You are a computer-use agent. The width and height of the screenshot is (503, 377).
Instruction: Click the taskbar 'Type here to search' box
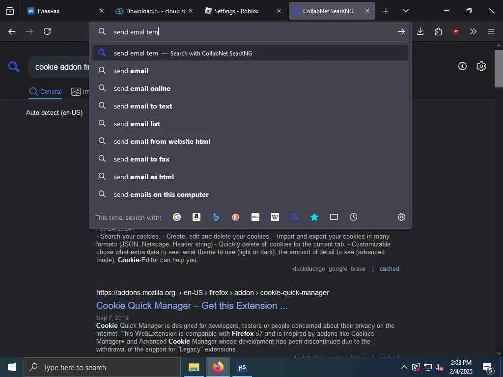[102, 367]
